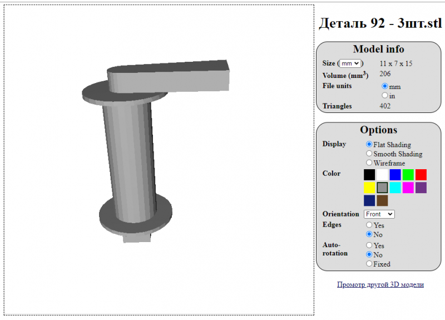
Task: Set file units to inches
Action: point(385,96)
